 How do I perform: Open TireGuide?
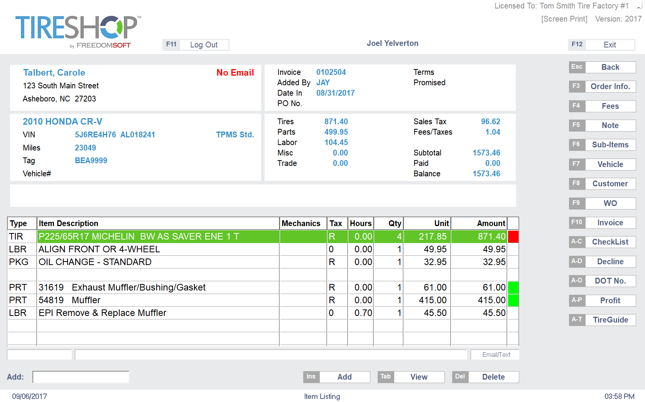[x=602, y=320]
